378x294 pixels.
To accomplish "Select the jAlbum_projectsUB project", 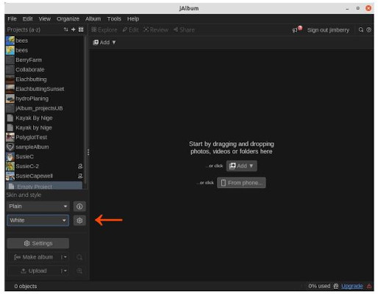I will pyautogui.click(x=44, y=109).
